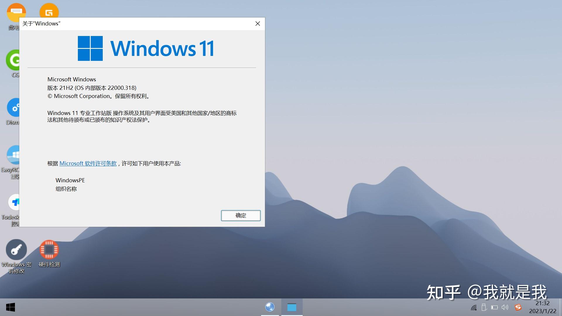Click the Sogou input method tray icon

click(x=518, y=307)
